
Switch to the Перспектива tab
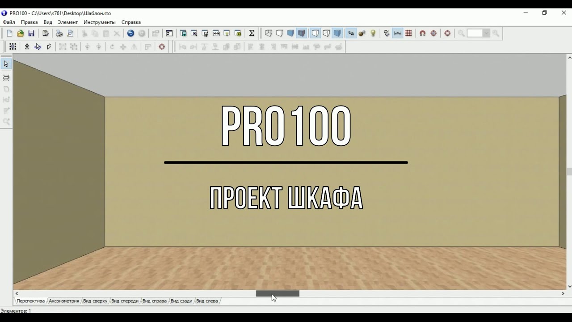(30, 301)
